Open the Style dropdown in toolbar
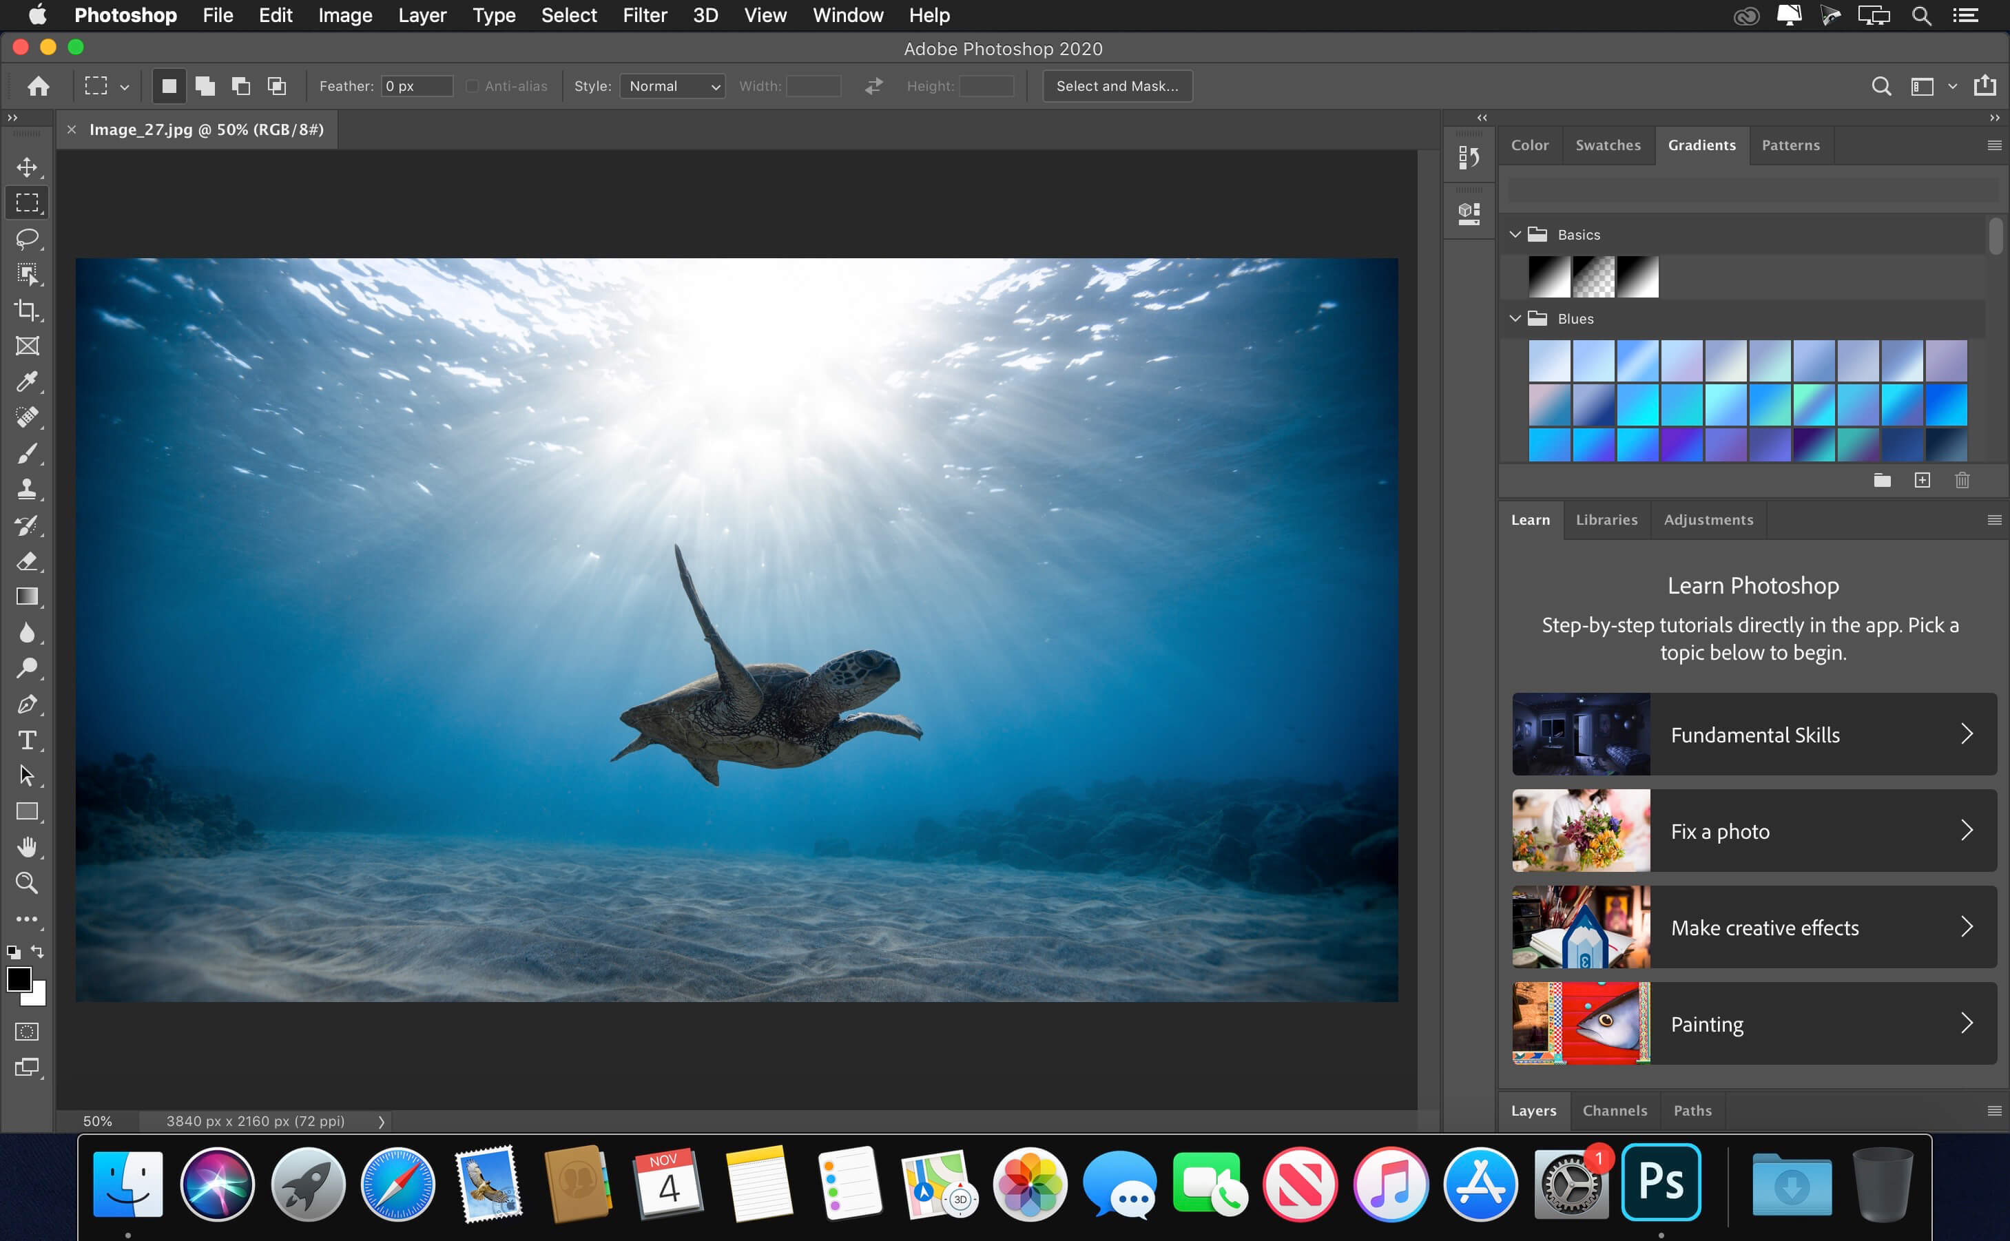Screen dimensions: 2010x1241 click(x=670, y=86)
